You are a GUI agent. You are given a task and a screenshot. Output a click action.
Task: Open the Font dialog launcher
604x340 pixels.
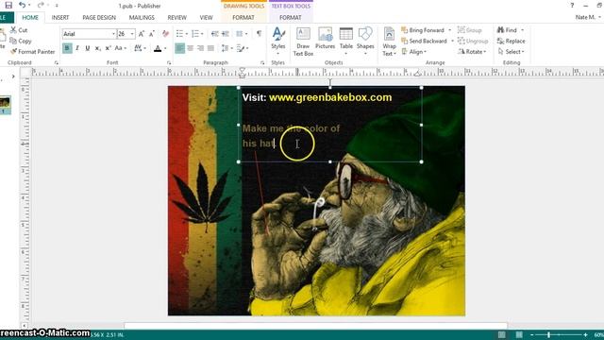169,62
